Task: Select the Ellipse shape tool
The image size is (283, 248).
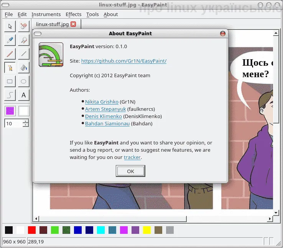Action: point(24,81)
